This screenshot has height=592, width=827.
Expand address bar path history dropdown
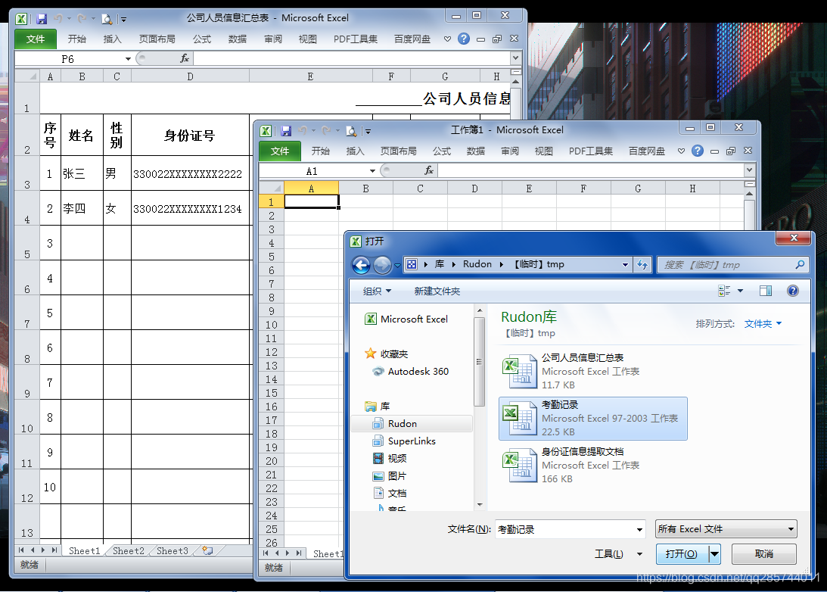[x=625, y=265]
